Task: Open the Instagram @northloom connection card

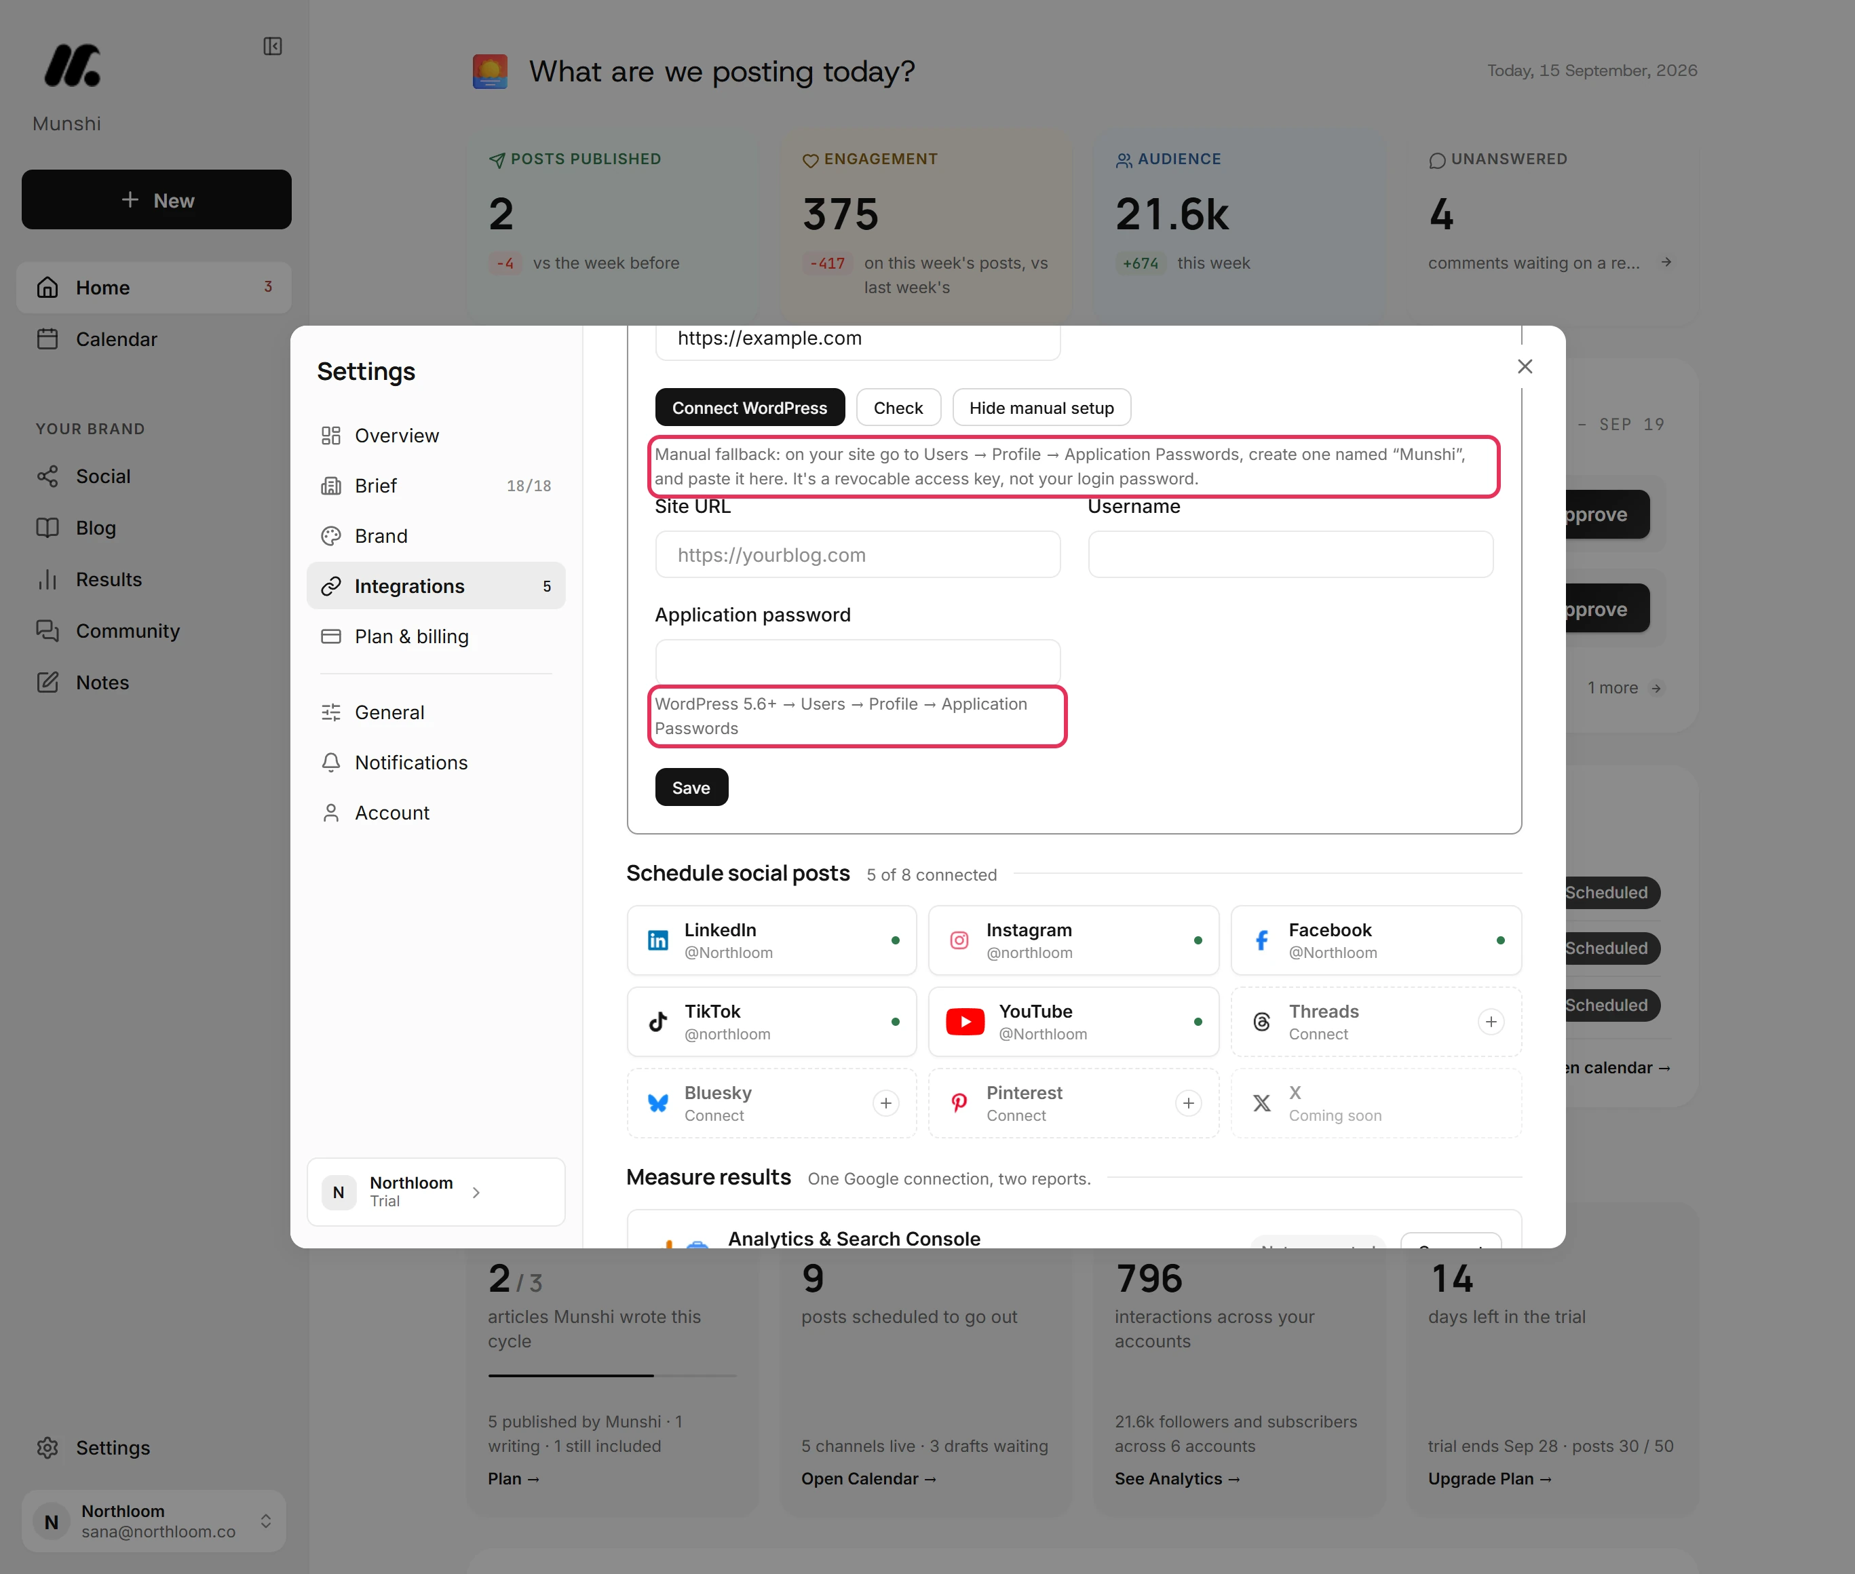Action: [1073, 940]
